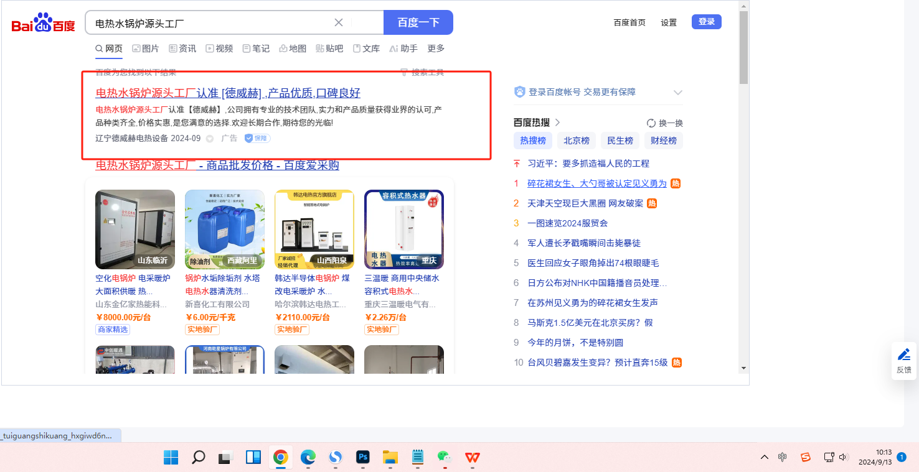Select the 网页 search tab
This screenshot has width=919, height=472.
tap(109, 49)
